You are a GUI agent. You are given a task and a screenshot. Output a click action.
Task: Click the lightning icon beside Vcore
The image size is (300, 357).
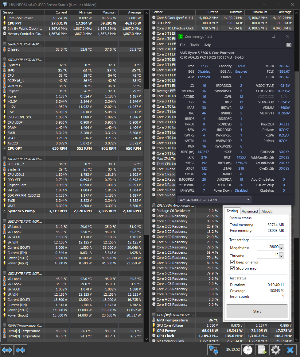tap(4, 96)
